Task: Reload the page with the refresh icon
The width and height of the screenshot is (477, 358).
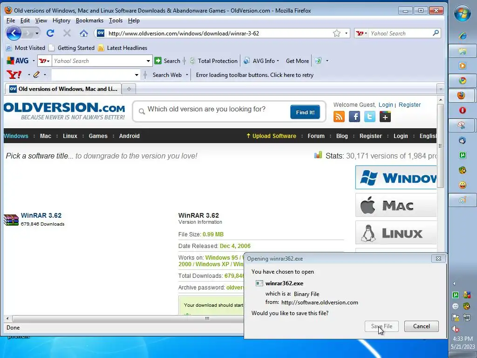Action: [x=50, y=33]
